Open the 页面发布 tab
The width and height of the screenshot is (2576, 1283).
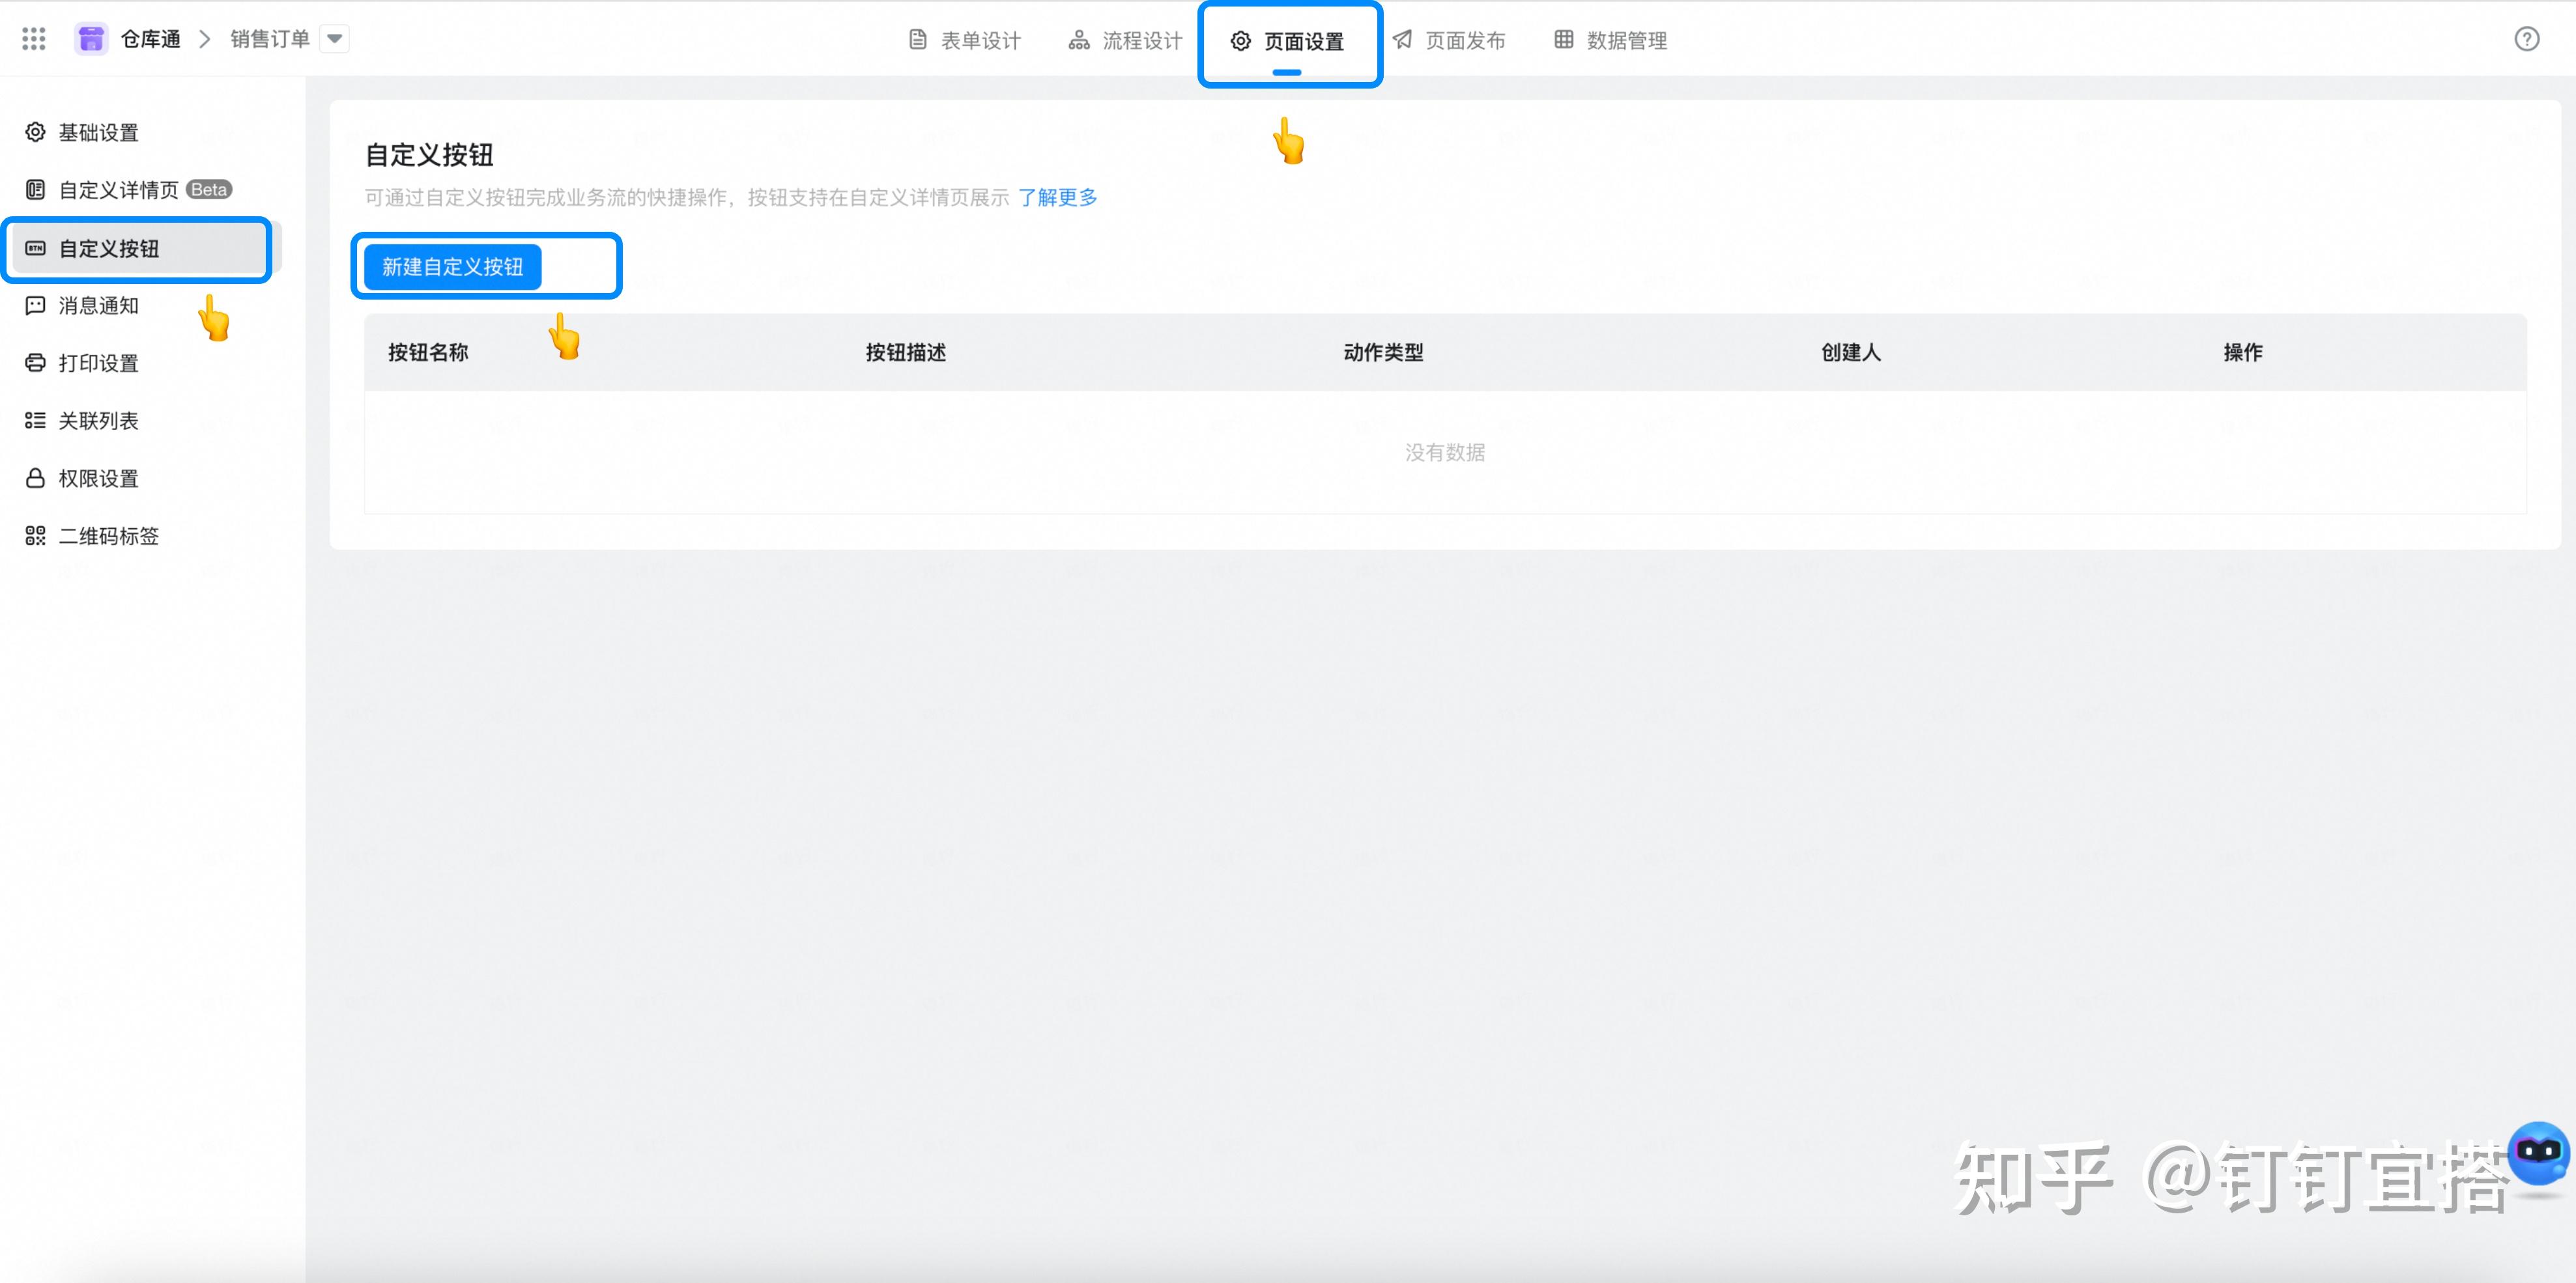coord(1449,41)
